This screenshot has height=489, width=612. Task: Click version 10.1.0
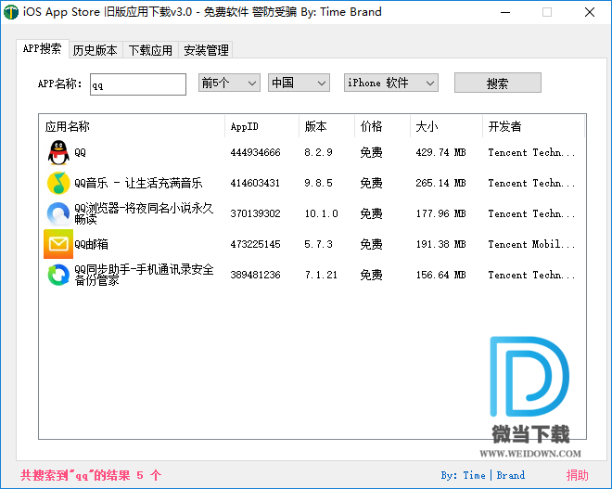(321, 213)
